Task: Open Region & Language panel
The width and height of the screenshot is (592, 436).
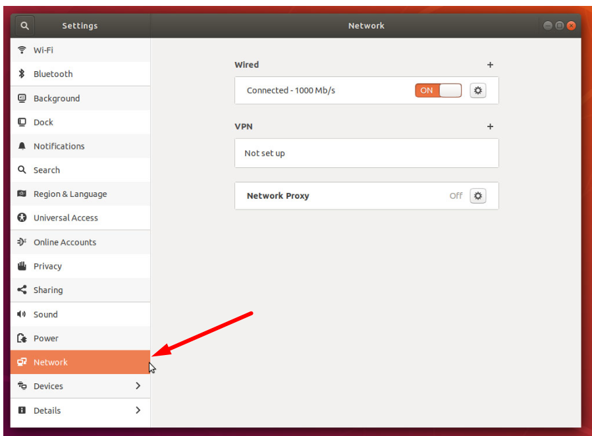Action: coord(80,194)
